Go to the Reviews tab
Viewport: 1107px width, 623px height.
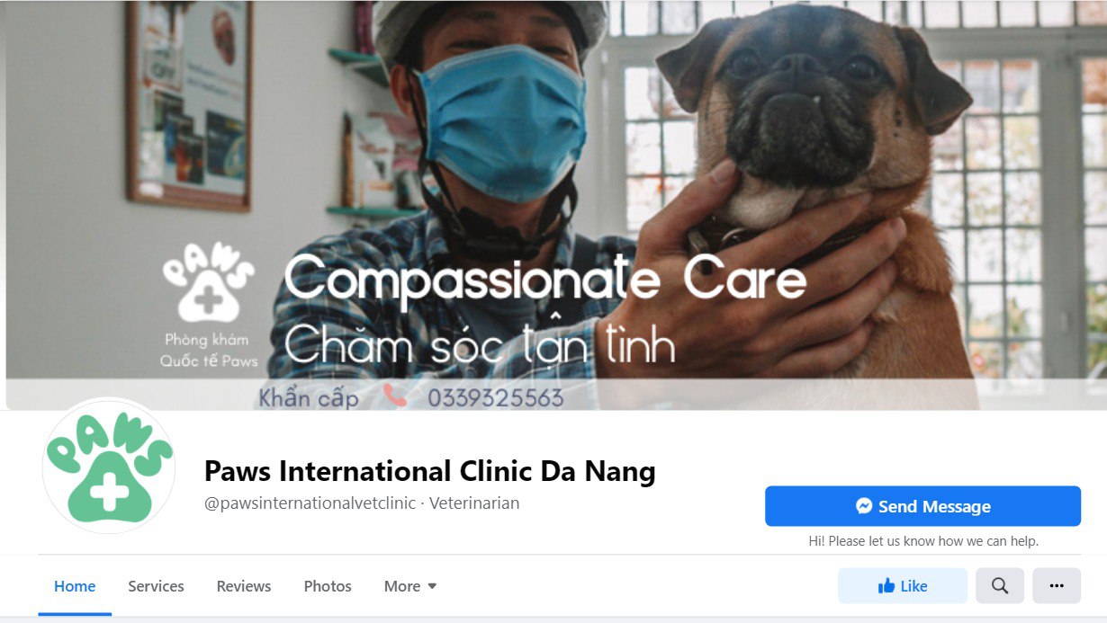tap(243, 586)
